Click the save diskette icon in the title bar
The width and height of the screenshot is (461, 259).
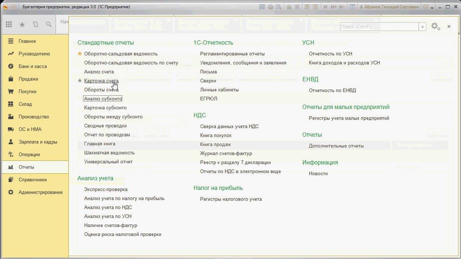[262, 7]
